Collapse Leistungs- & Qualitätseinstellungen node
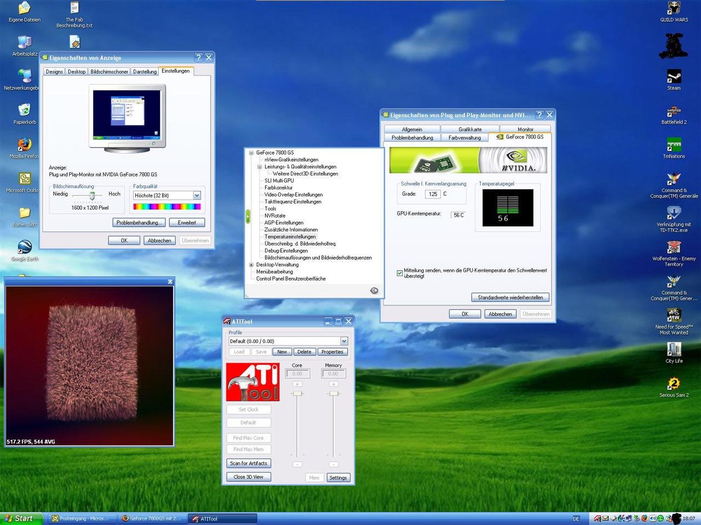Screen dimensions: 701x525 [260, 167]
